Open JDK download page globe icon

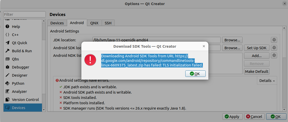pos(274,40)
